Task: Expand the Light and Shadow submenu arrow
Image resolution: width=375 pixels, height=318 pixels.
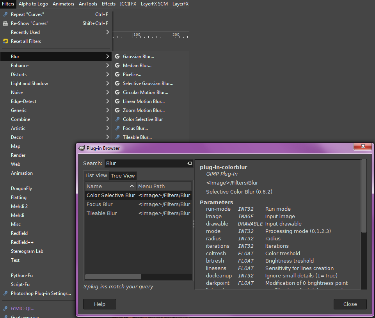Action: point(107,83)
